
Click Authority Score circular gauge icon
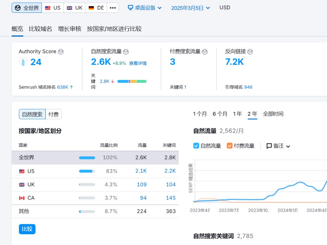click(x=23, y=62)
